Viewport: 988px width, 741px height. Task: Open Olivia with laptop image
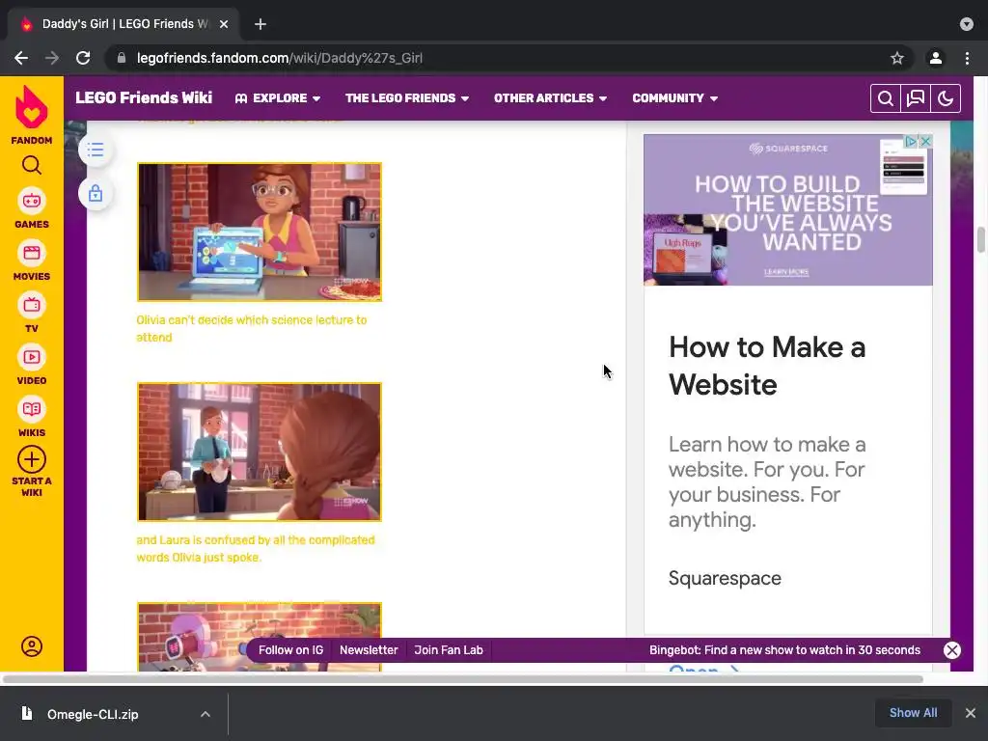(260, 232)
